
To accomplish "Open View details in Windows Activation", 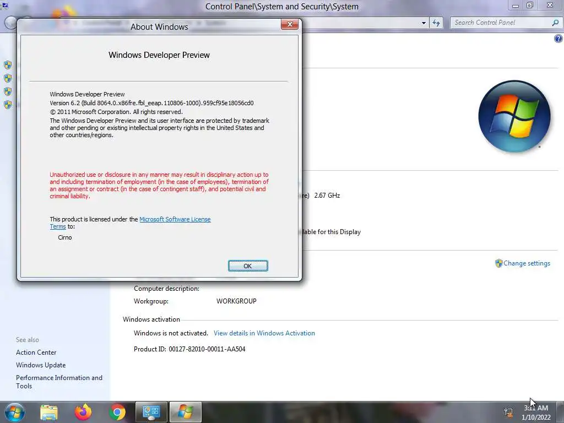I will (x=264, y=333).
